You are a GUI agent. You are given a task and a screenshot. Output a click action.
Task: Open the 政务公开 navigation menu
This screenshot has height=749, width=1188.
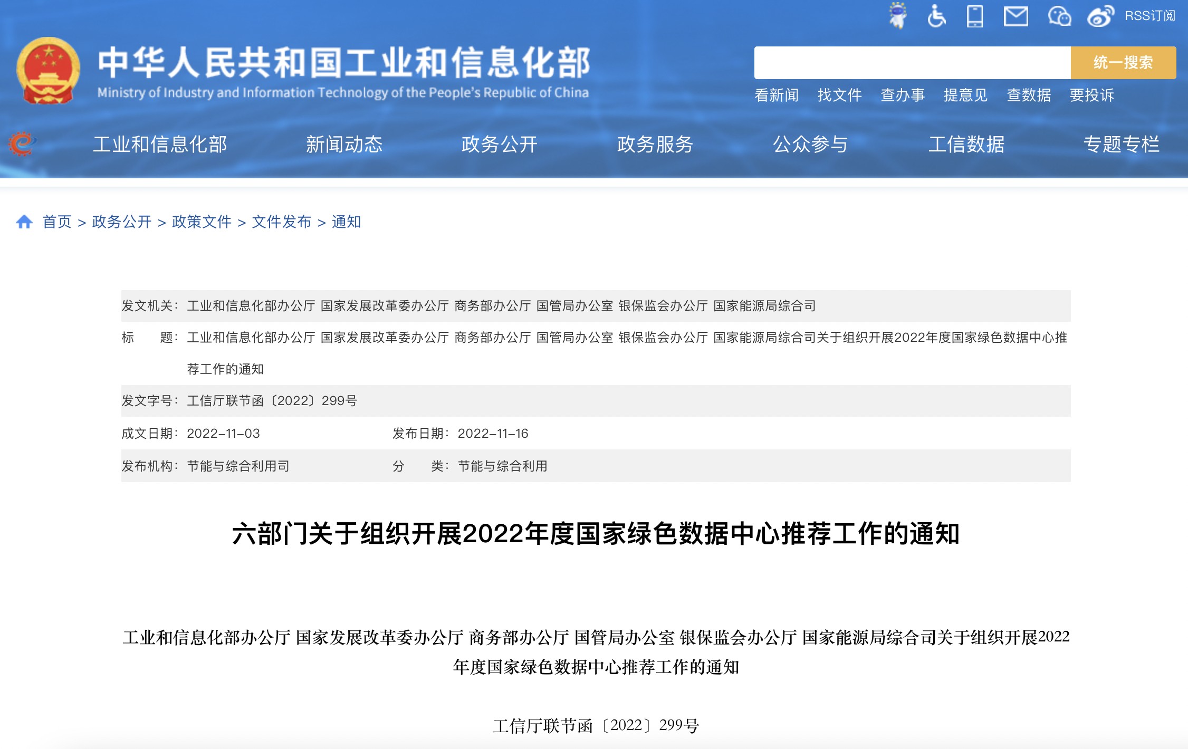(x=499, y=145)
